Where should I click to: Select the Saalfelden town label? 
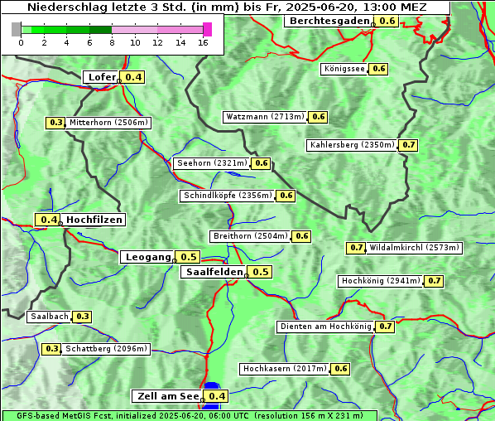214,272
